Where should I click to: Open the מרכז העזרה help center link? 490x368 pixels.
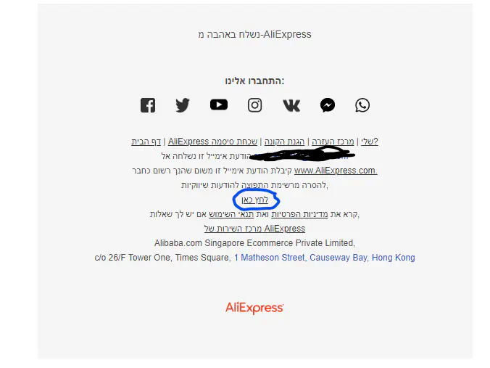point(333,142)
